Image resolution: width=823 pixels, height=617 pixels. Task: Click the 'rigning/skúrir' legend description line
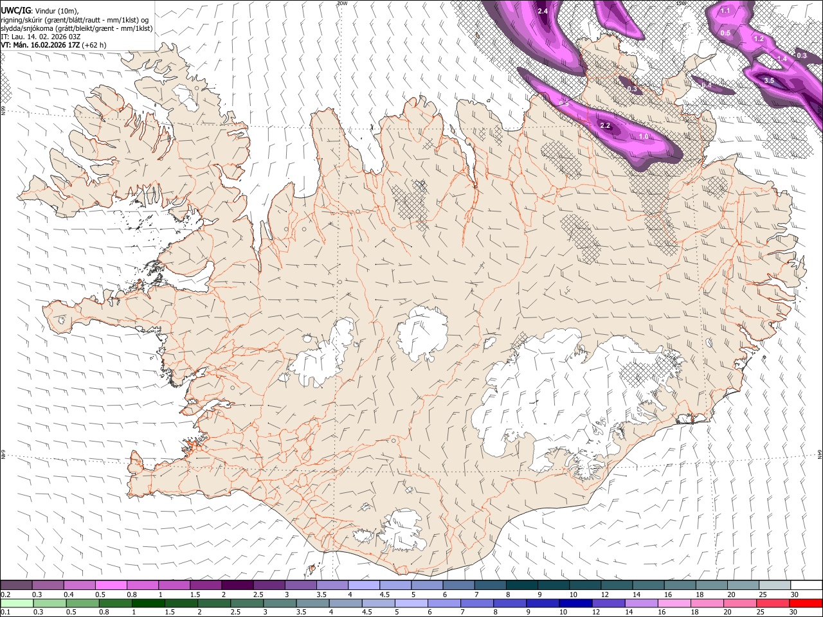(75, 20)
